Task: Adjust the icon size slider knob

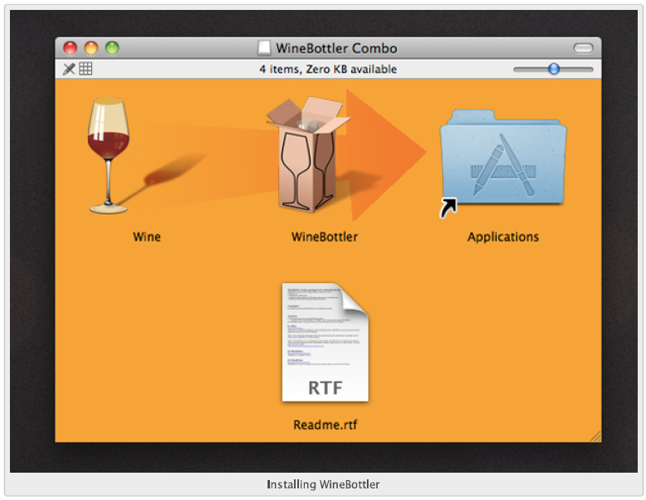Action: (554, 69)
